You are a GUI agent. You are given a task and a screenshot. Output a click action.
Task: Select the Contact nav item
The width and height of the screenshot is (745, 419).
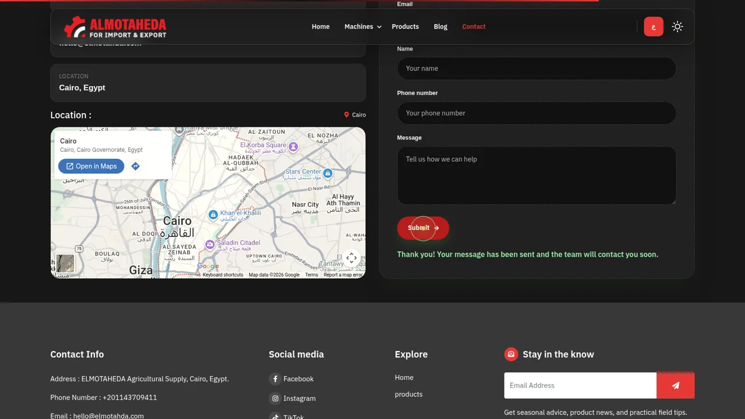[x=474, y=27]
